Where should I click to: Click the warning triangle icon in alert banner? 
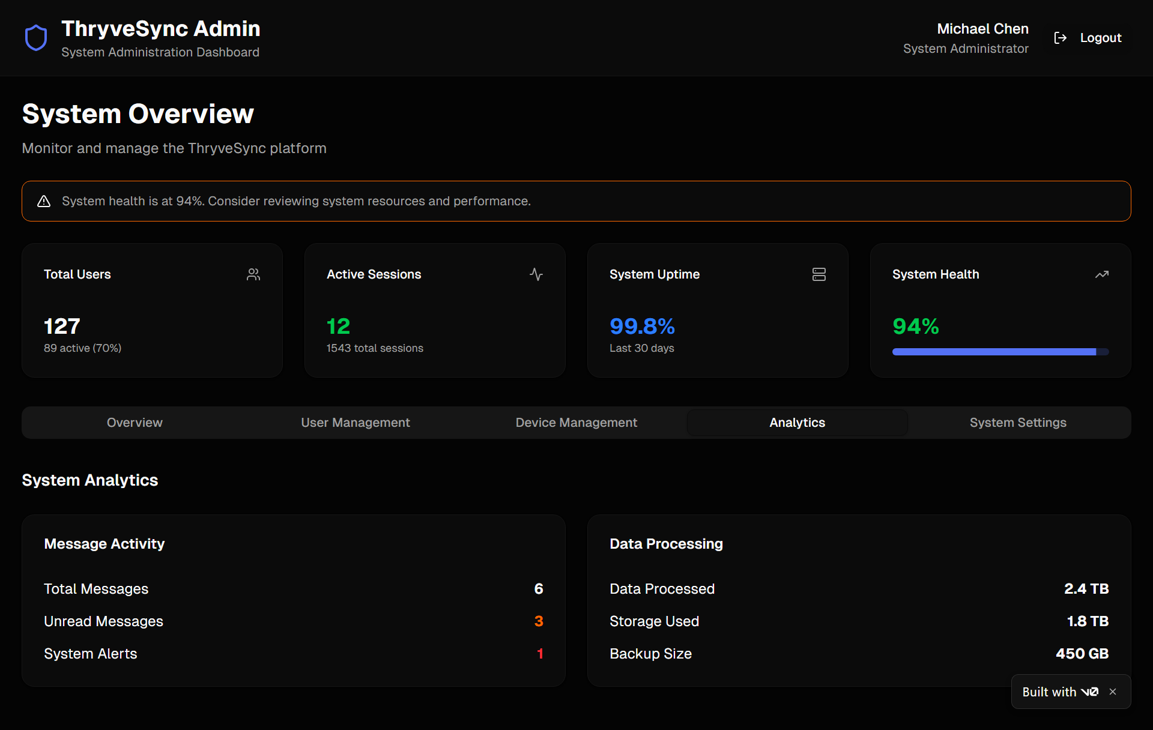tap(44, 201)
